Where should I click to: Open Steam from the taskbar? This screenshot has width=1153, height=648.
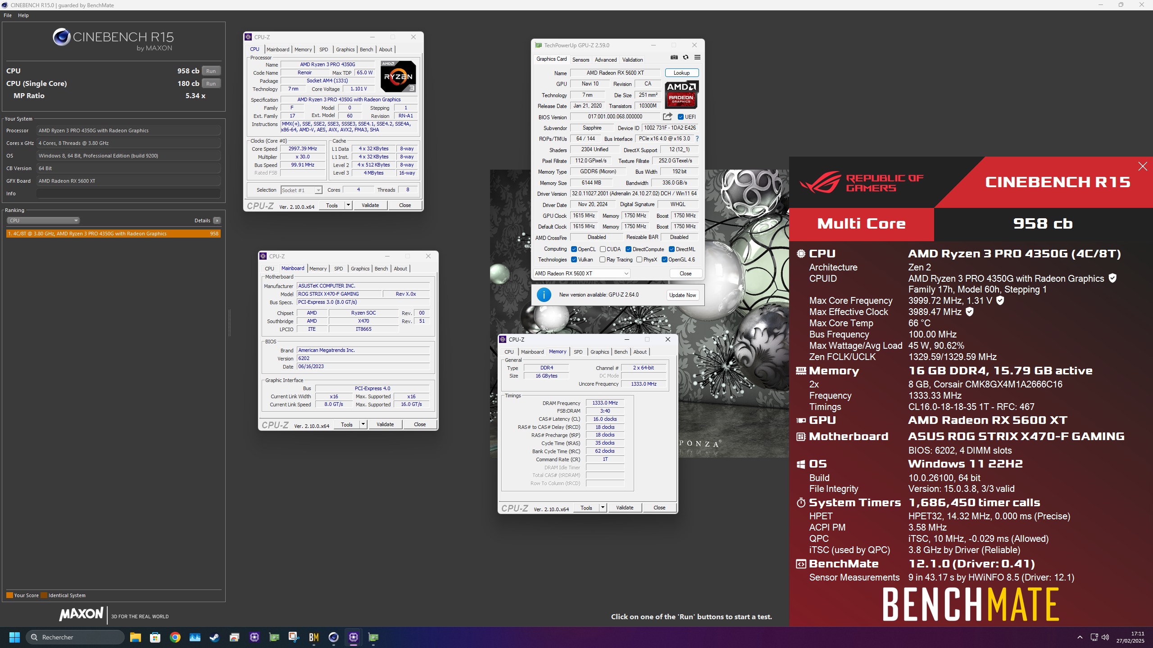(x=215, y=637)
